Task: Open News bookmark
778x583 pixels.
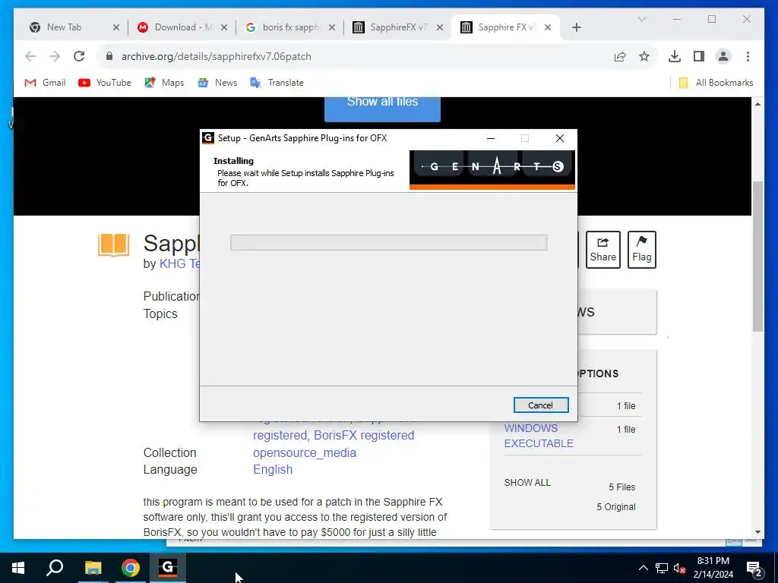Action: click(217, 83)
